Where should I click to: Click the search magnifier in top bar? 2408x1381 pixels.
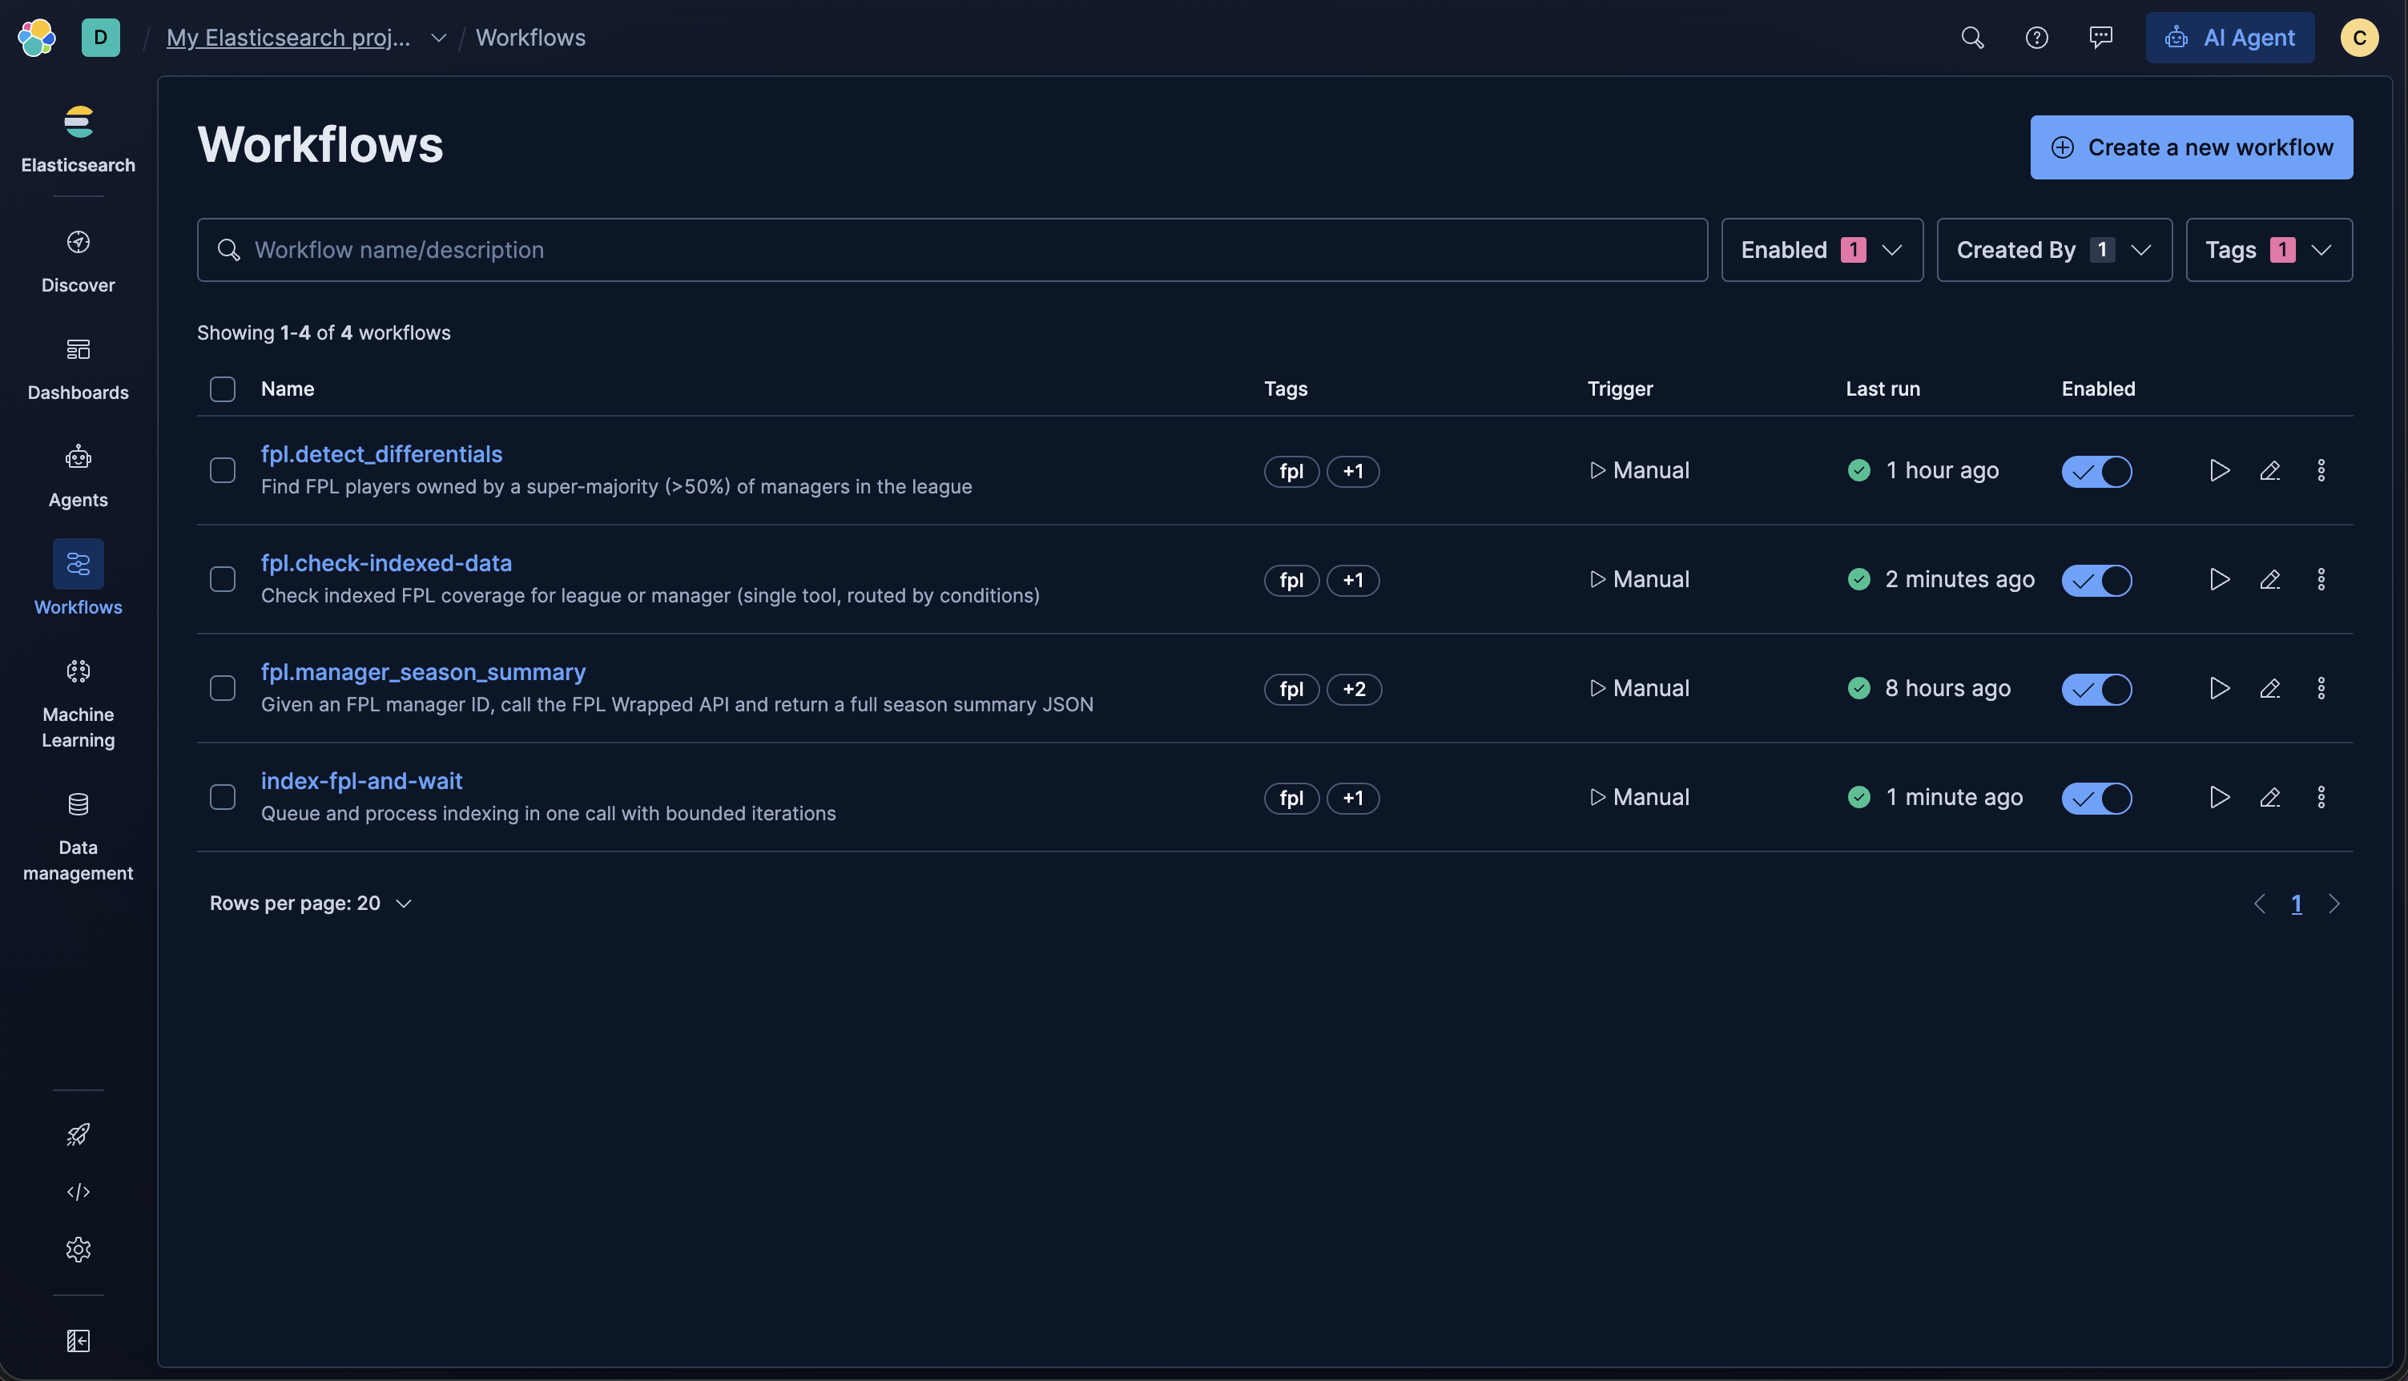point(1971,38)
